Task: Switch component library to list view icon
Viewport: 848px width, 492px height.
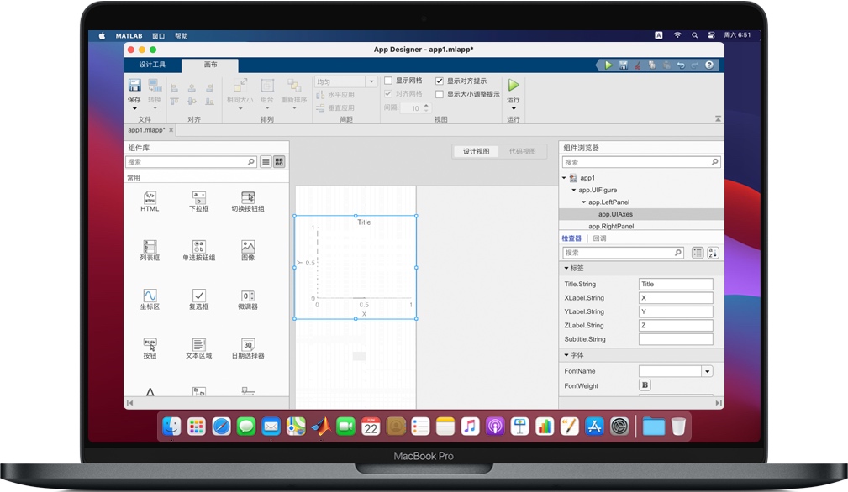Action: pos(266,160)
